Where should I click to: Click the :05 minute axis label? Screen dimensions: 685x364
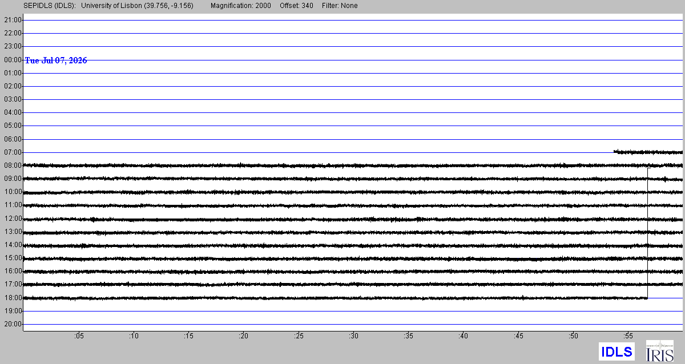coord(78,336)
